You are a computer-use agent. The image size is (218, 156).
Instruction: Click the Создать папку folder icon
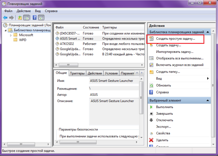pos(151,72)
